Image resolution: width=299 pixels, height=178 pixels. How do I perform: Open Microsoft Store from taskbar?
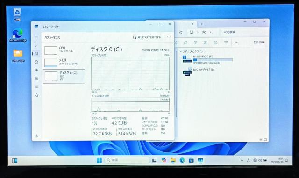pos(191,160)
